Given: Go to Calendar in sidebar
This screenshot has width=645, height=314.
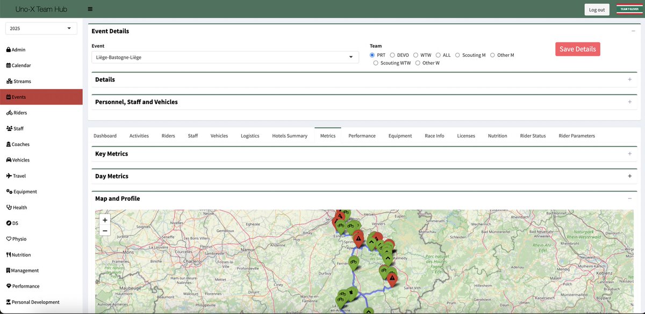Looking at the screenshot, I should tap(18, 65).
